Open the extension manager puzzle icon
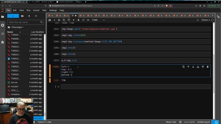Screen dimensions: 221x124 (2, 42)
